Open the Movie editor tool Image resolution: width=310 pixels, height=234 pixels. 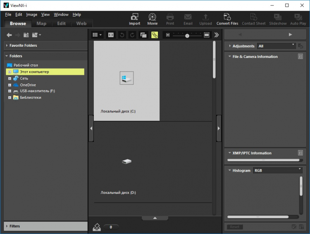pyautogui.click(x=153, y=19)
